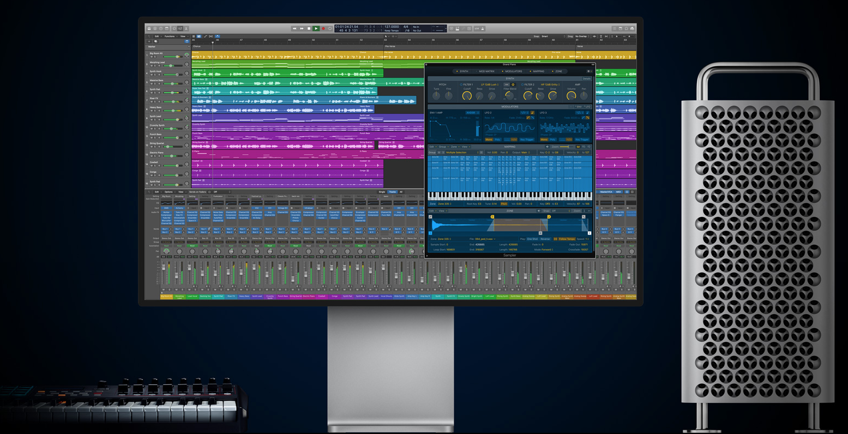Open Options menu in the Mixer
Viewport: 848px width, 434px height.
click(x=170, y=192)
